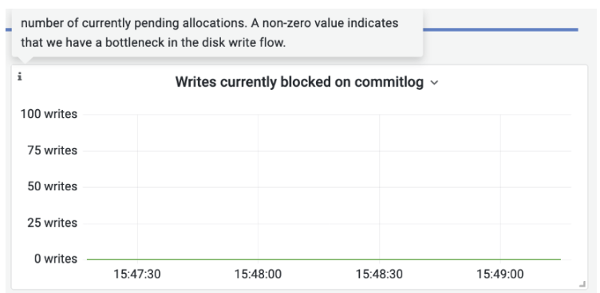
Task: Click the tooltip pointer arrow above info icon
Action: pos(26,60)
